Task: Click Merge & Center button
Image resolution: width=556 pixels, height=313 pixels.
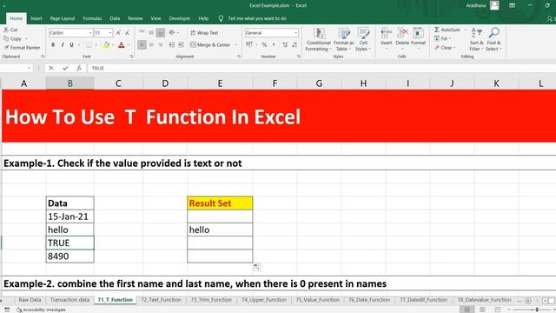Action: pos(210,44)
